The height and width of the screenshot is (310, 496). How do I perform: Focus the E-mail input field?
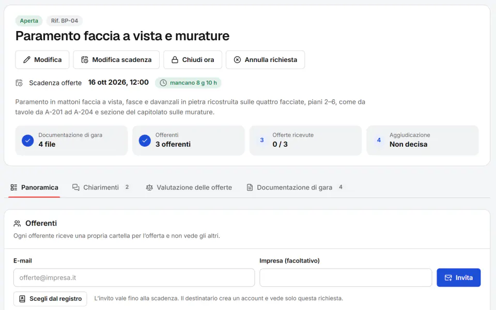click(x=134, y=278)
